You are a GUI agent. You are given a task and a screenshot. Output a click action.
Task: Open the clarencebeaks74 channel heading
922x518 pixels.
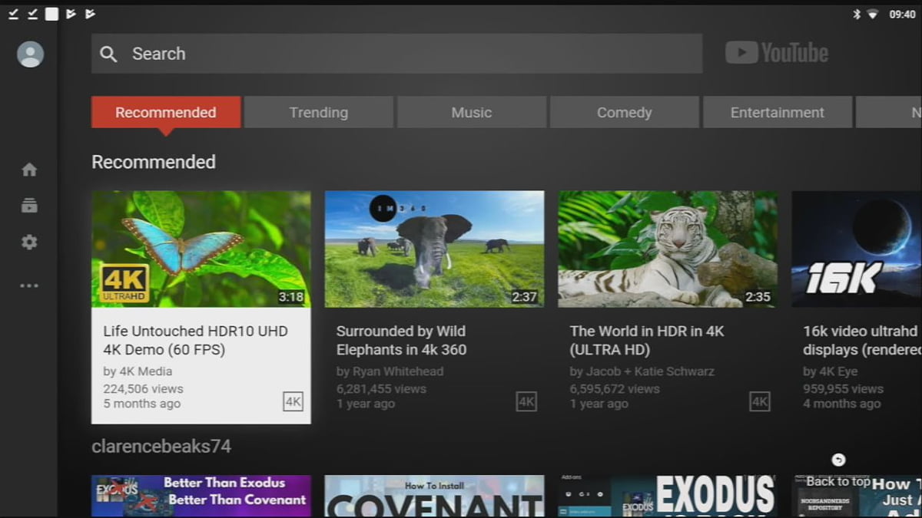point(160,445)
